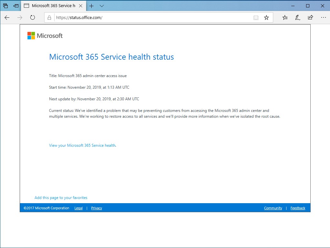Open the Feedback link in the footer
Image resolution: width=330 pixels, height=248 pixels.
297,208
